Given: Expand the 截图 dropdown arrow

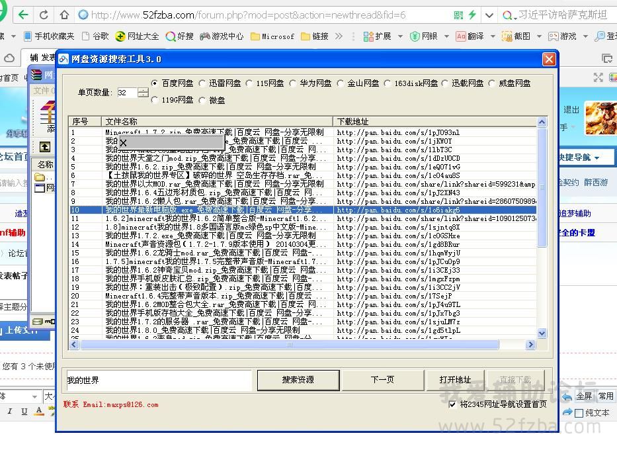Looking at the screenshot, I should pyautogui.click(x=539, y=36).
